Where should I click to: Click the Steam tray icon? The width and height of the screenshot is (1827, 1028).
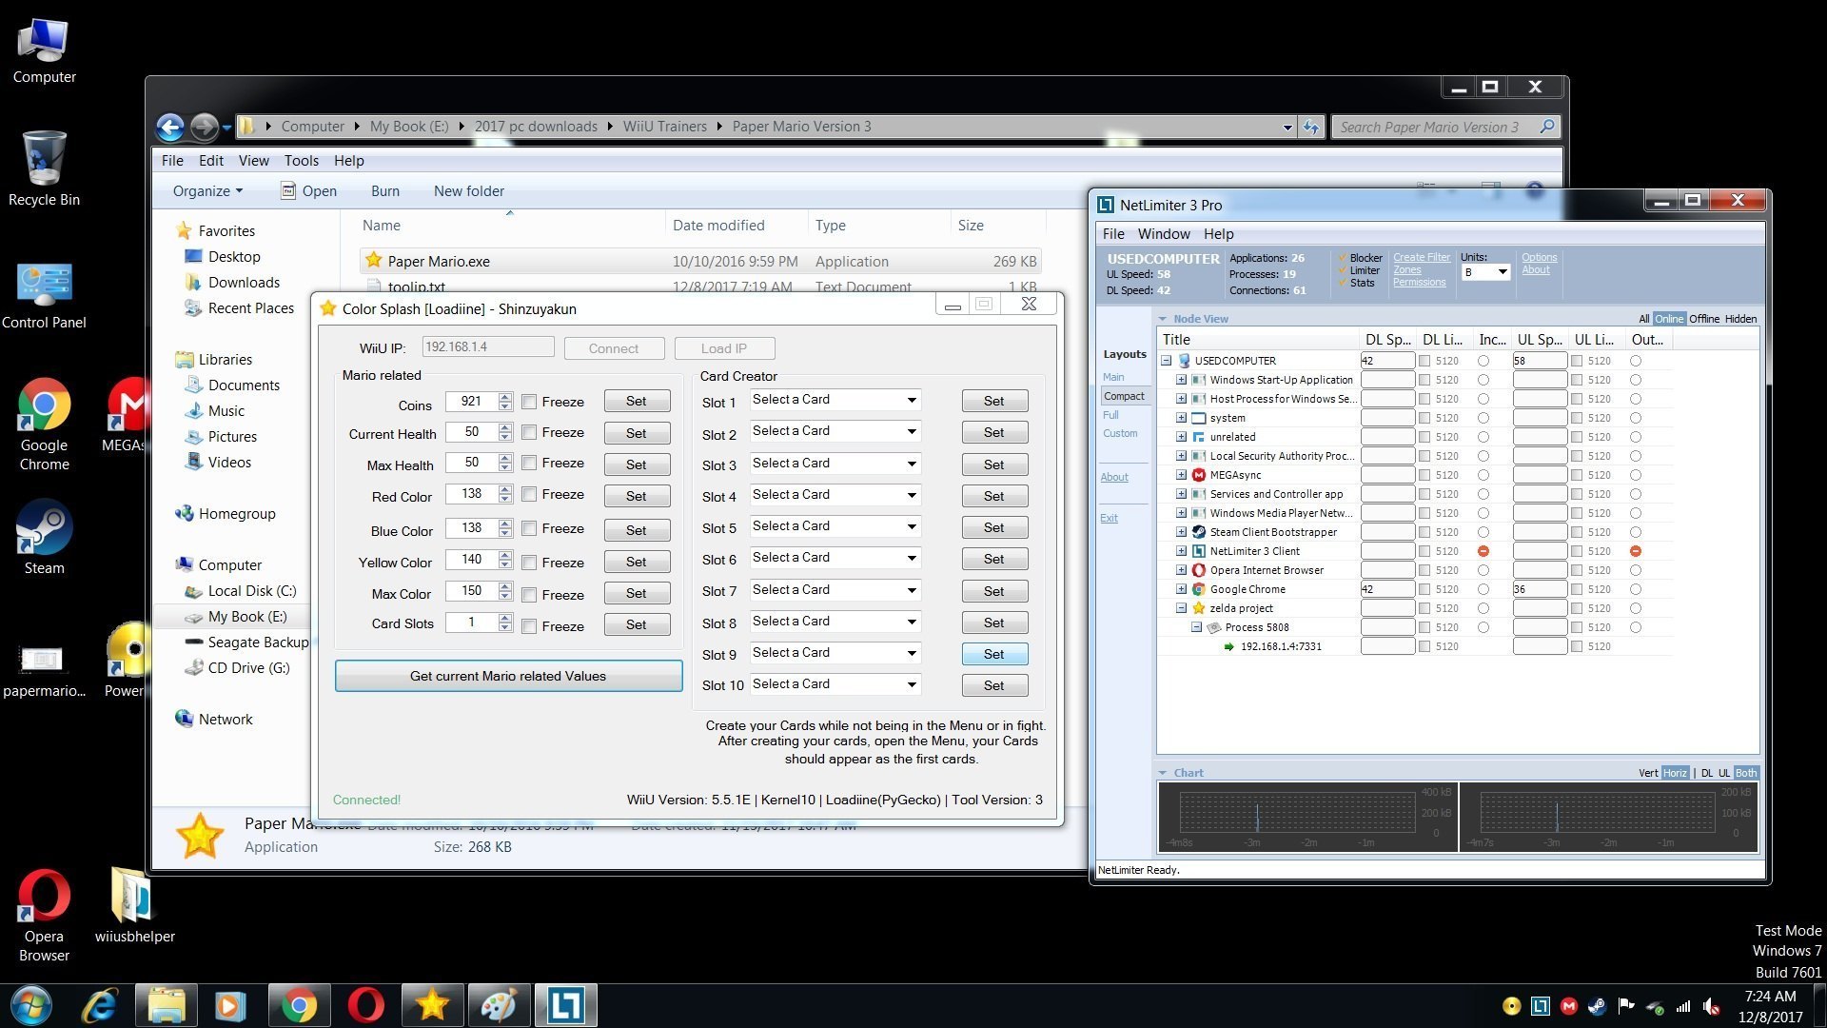click(1597, 1006)
